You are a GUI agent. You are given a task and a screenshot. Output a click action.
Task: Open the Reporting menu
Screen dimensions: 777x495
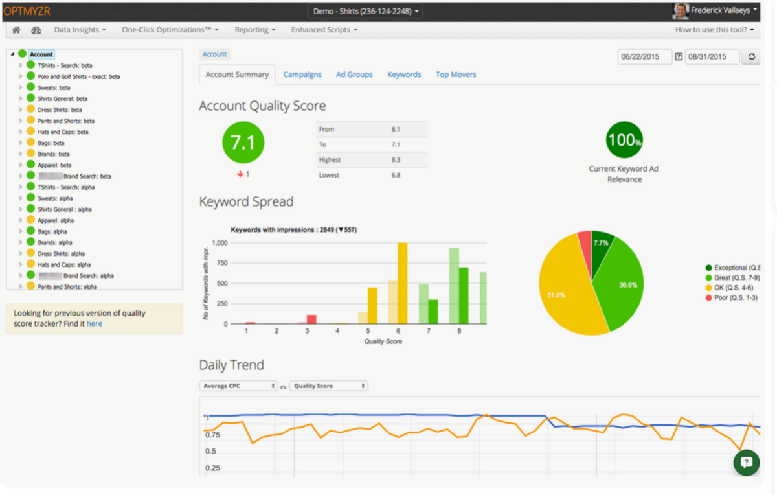[x=255, y=30]
